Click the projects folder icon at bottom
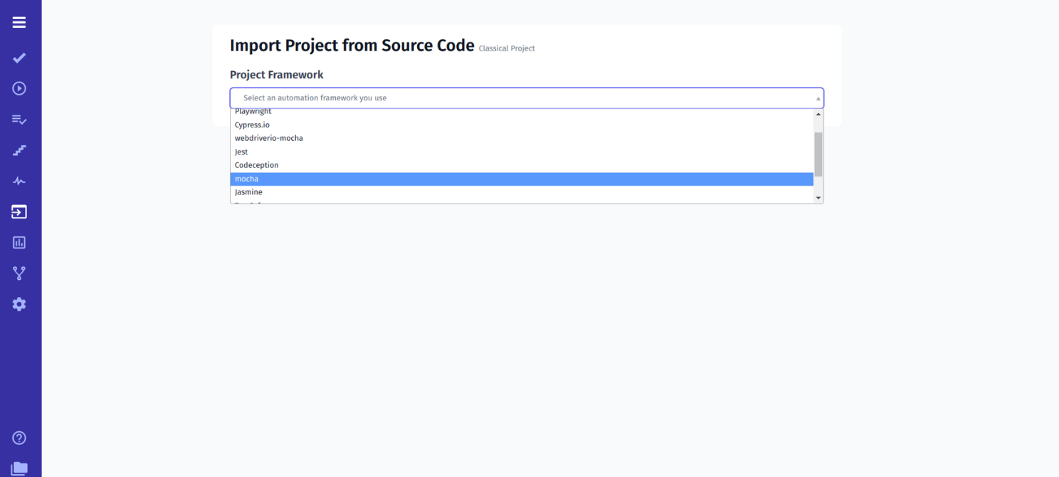This screenshot has width=1059, height=477. (19, 466)
